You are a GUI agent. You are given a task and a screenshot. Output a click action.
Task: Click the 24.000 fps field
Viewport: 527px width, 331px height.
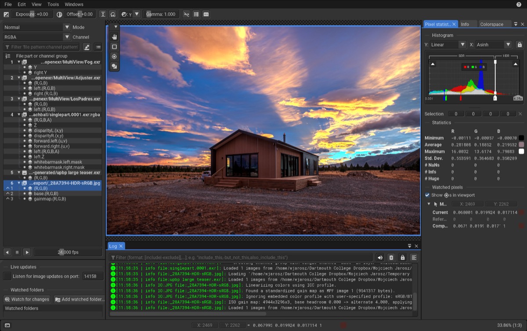68,252
